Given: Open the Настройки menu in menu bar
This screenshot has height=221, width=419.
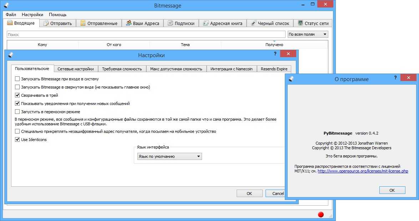Looking at the screenshot, I should (32, 15).
